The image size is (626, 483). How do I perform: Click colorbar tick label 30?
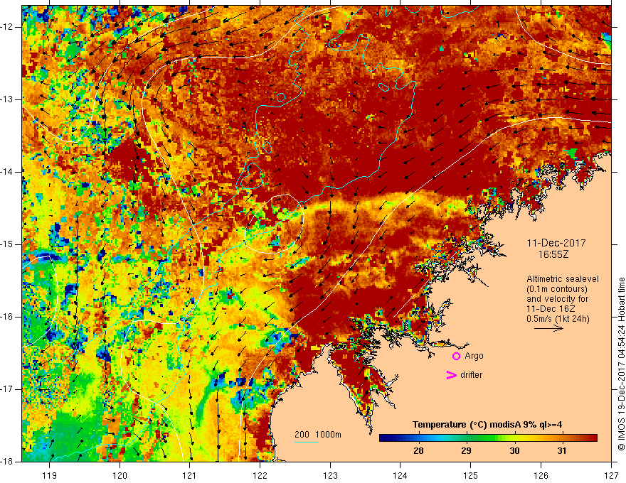[x=514, y=451]
